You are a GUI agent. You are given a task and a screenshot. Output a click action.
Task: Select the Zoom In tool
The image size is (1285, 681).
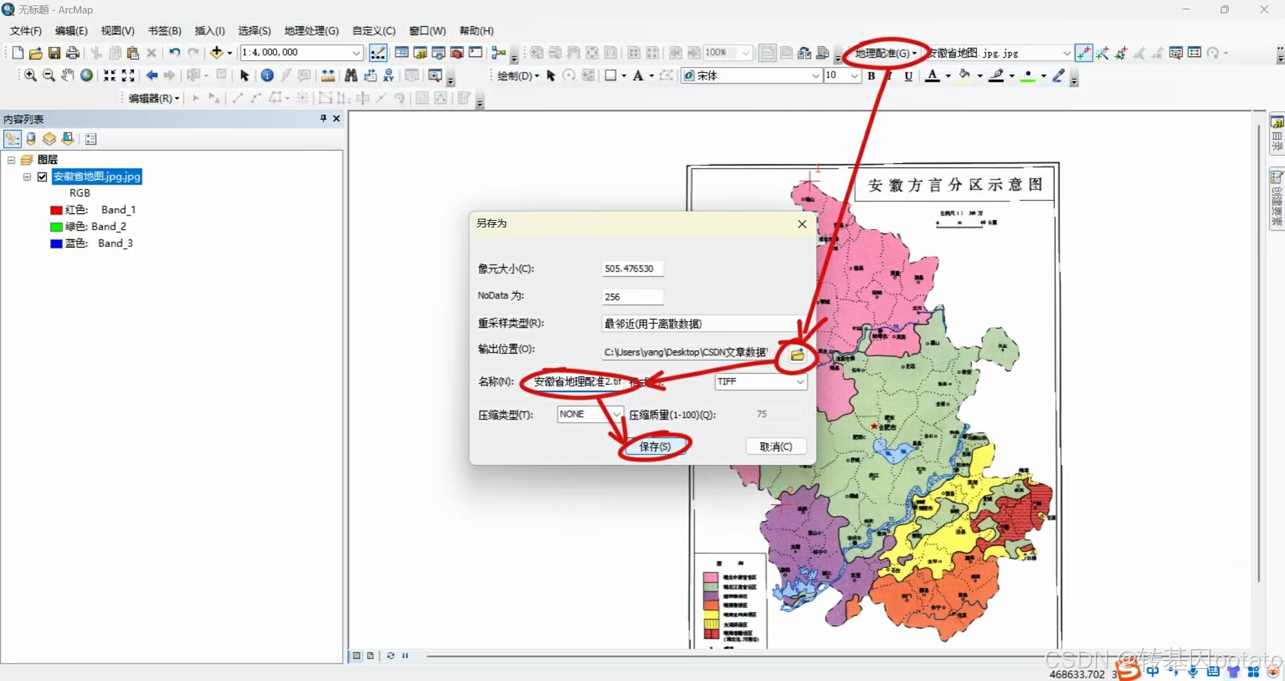click(31, 76)
